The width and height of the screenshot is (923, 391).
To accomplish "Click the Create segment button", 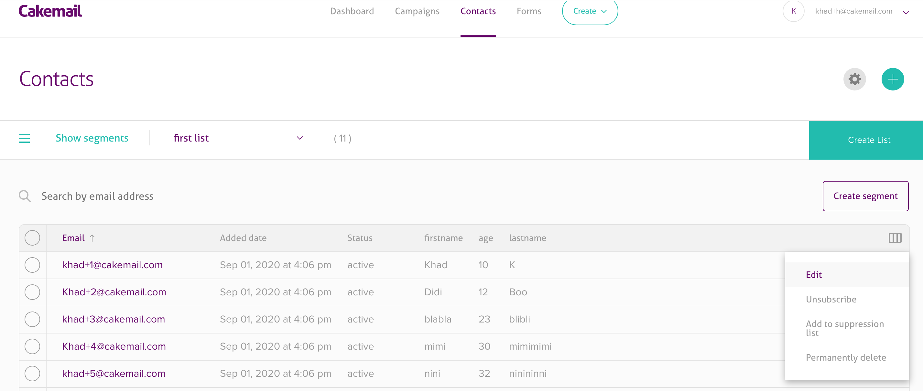I will (x=865, y=196).
